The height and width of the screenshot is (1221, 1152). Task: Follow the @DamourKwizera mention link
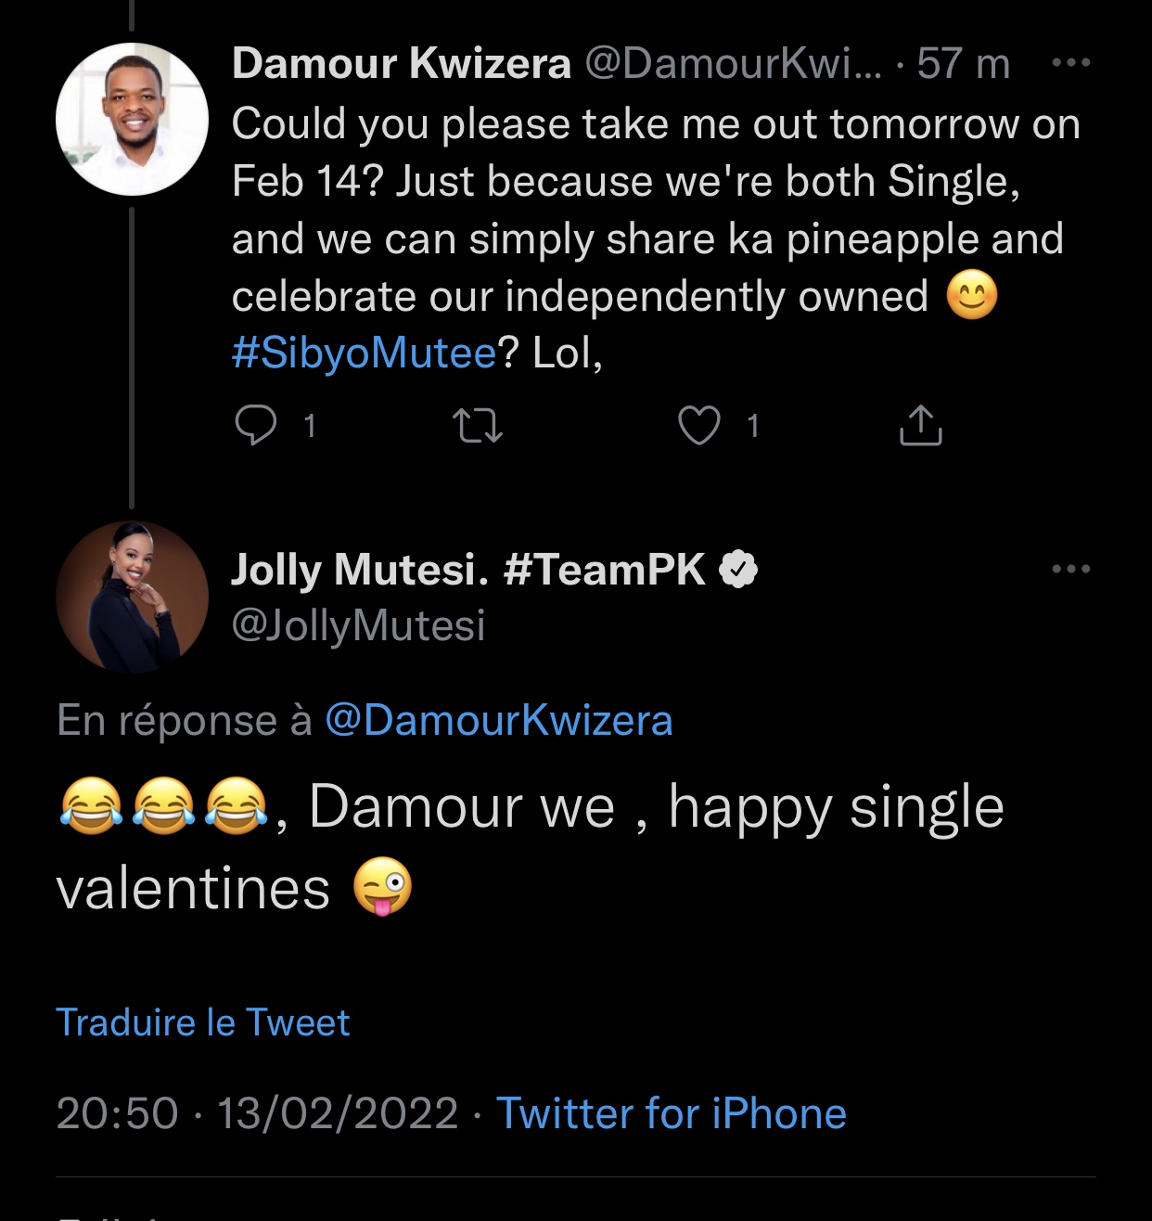(498, 721)
